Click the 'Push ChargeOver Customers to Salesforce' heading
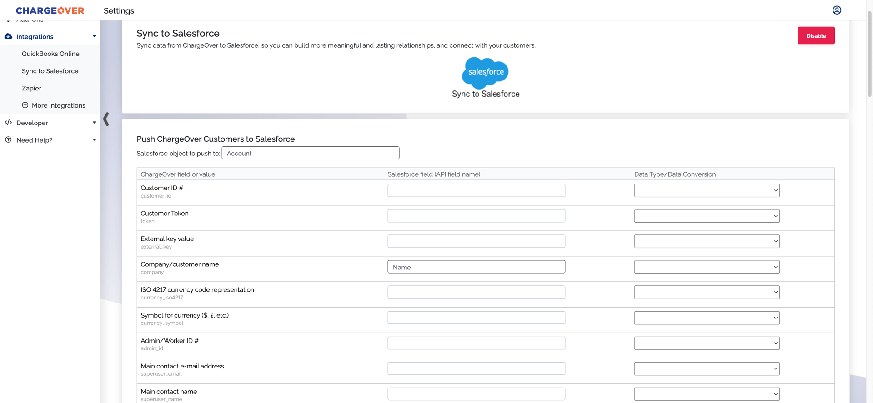873x403 pixels. coord(216,139)
